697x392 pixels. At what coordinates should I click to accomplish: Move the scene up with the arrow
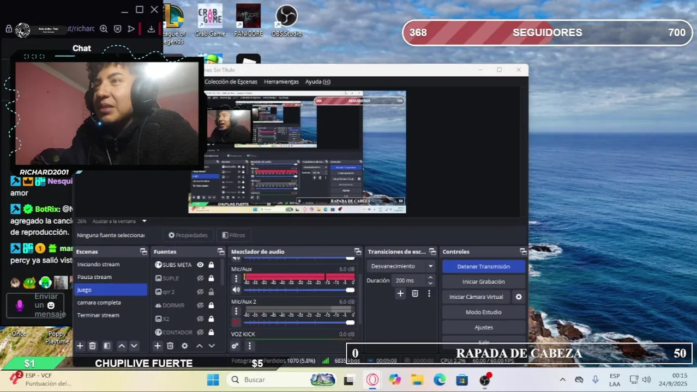(x=122, y=346)
